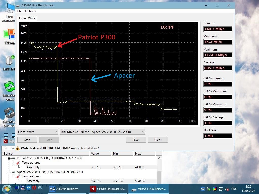259x194 pixels.
Task: Click the network tray icon
Action: (x=221, y=189)
